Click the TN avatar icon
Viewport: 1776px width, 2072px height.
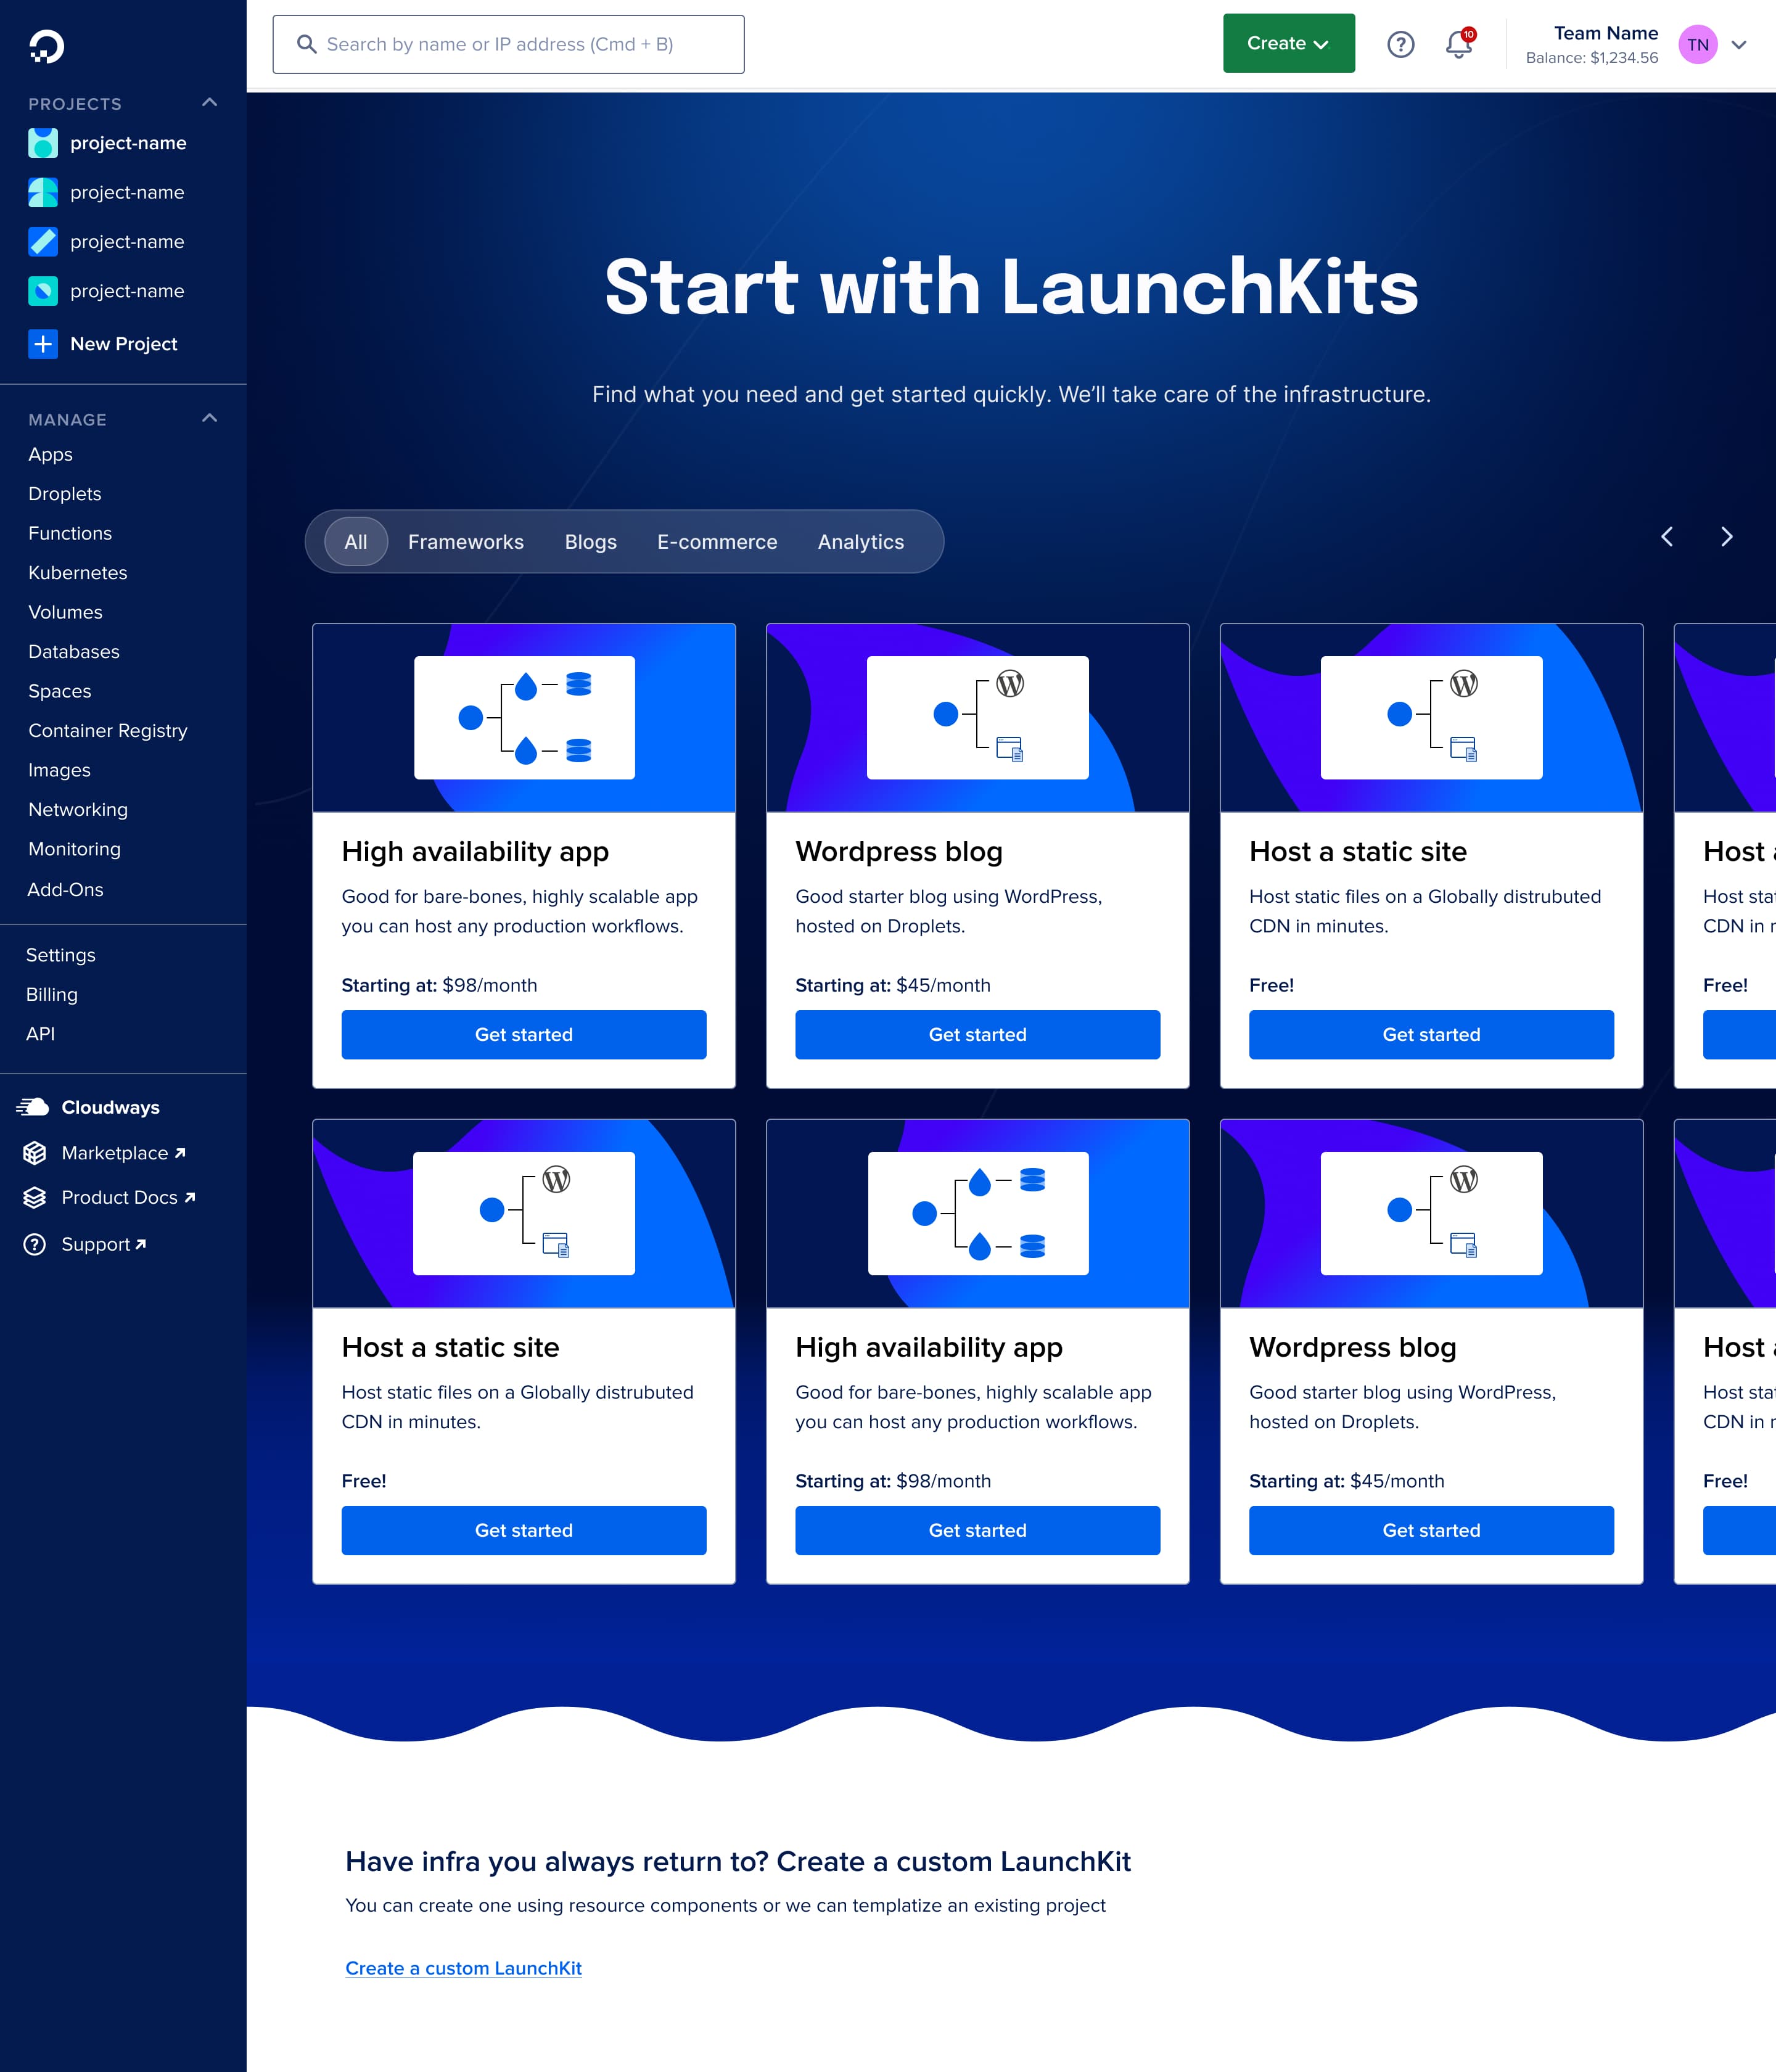[1697, 44]
